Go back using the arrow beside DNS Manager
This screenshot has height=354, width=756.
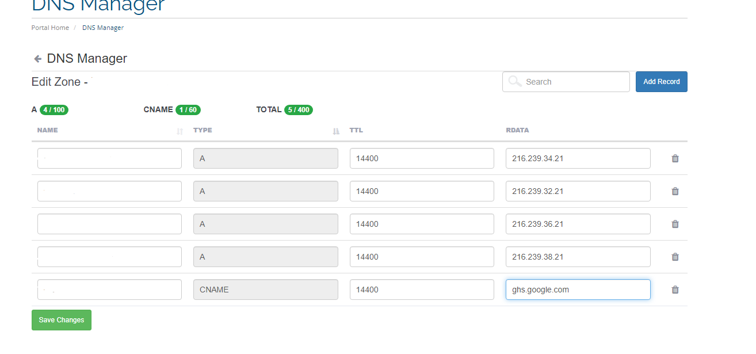pos(37,59)
